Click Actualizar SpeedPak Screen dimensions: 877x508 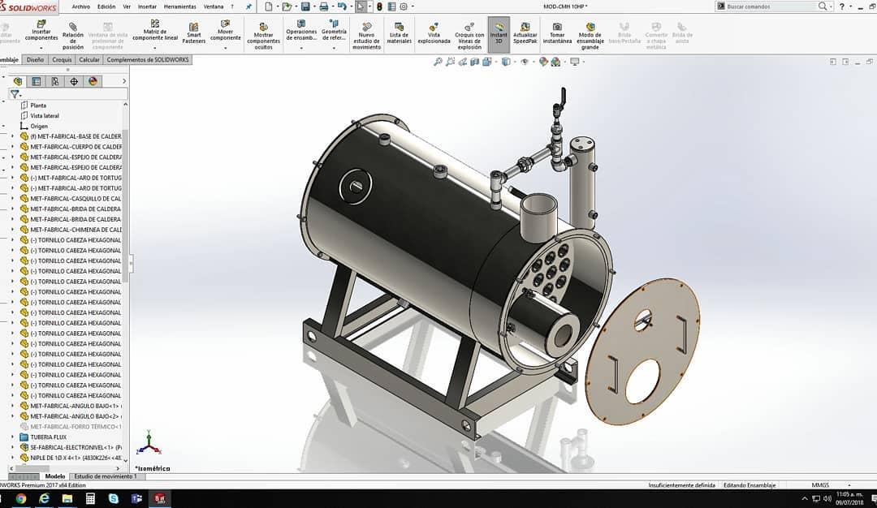(x=525, y=33)
